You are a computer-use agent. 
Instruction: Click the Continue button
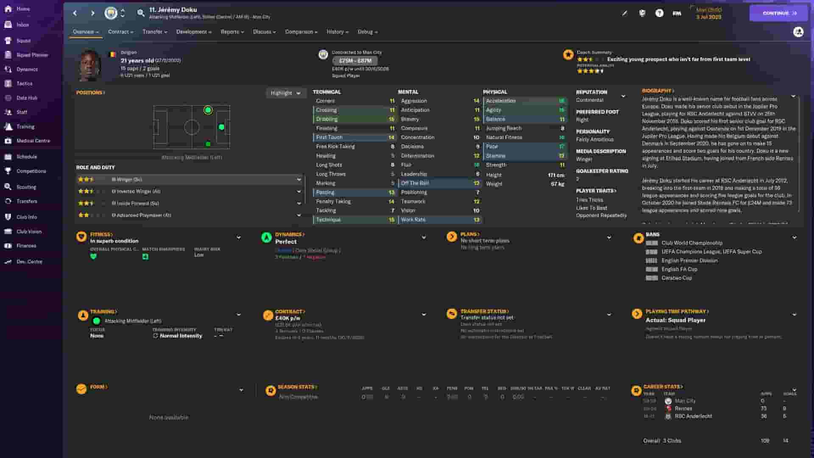point(778,13)
